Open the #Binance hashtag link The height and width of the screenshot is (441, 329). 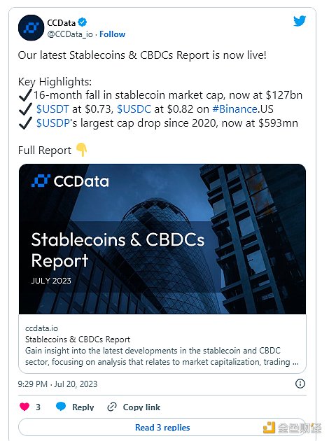pyautogui.click(x=234, y=109)
